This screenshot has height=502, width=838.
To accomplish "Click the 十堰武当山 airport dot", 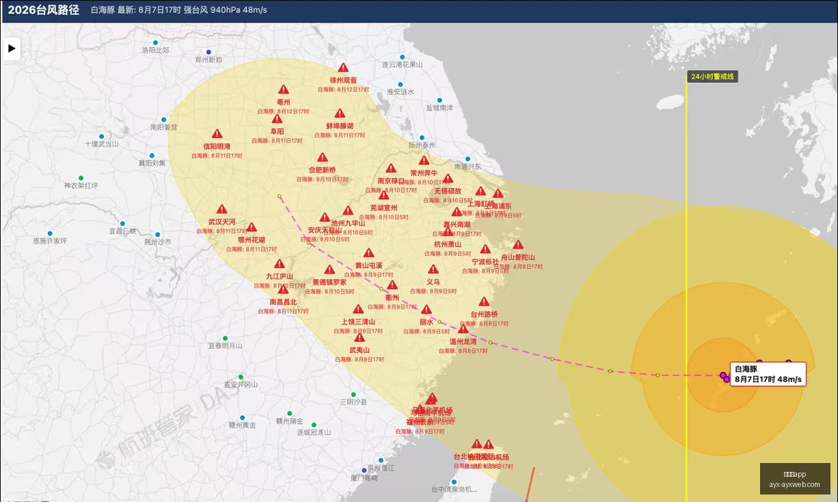I will coord(101,136).
